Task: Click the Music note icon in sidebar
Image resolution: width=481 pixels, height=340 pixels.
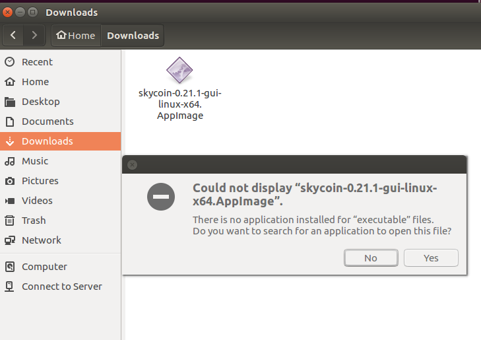Action: tap(10, 161)
